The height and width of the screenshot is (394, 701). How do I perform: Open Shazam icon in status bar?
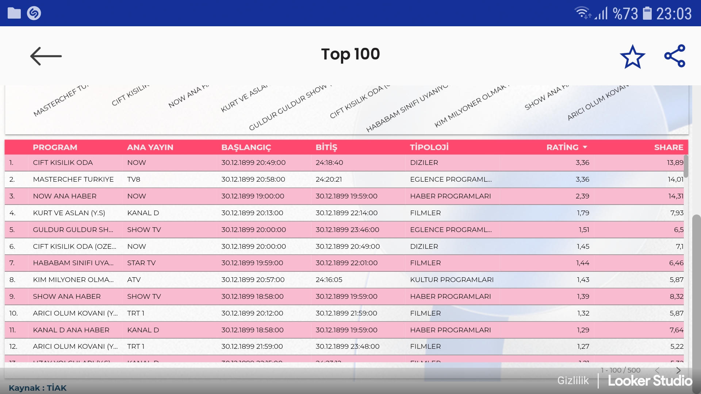point(34,13)
